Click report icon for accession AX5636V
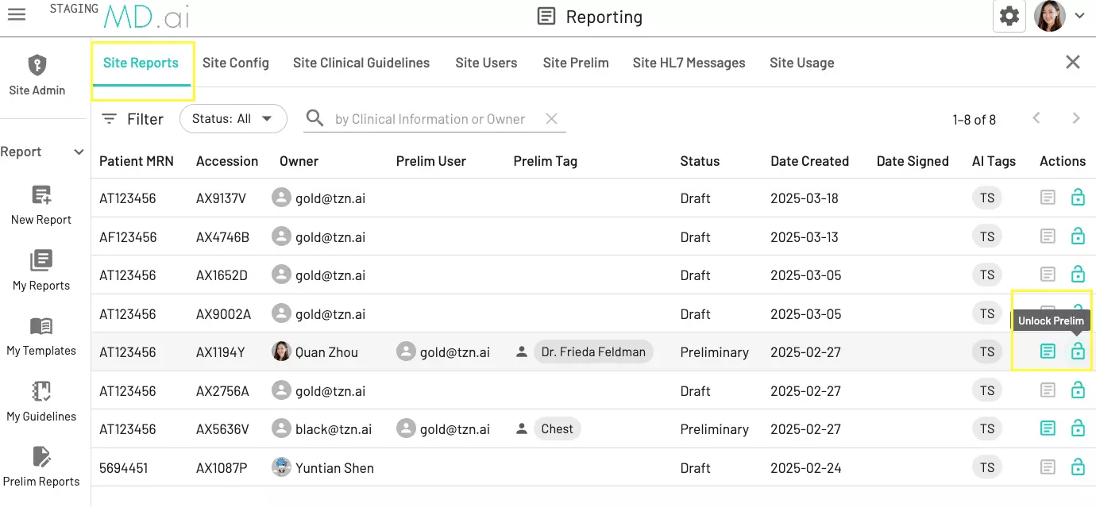Viewport: 1096px width, 507px height. click(1048, 429)
